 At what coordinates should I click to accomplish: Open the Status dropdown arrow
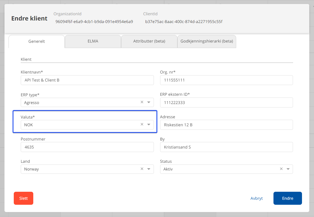[288, 169]
